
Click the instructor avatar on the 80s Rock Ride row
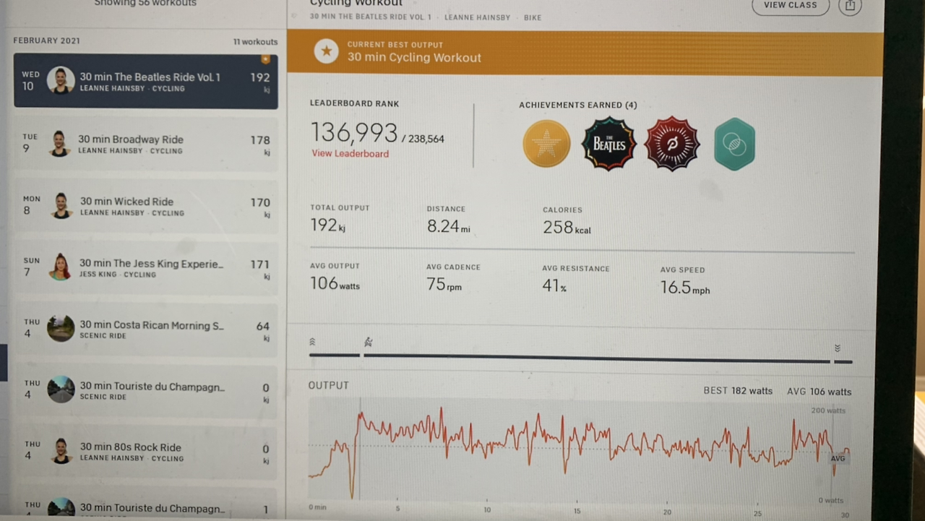click(61, 451)
